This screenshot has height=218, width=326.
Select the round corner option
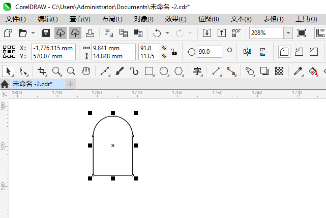tap(285, 52)
